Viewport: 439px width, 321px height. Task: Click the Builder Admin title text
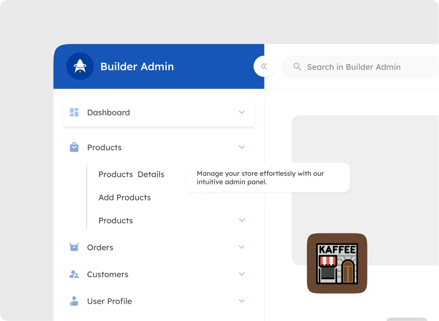(x=137, y=67)
